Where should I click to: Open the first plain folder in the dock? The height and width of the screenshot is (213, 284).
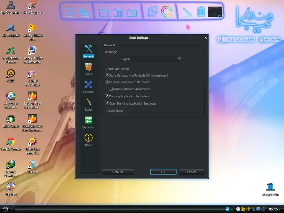(104, 13)
